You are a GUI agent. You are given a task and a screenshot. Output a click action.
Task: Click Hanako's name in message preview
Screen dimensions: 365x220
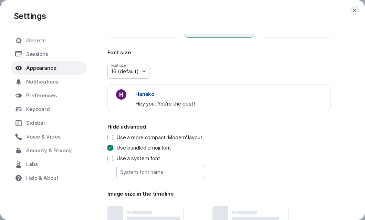[145, 94]
